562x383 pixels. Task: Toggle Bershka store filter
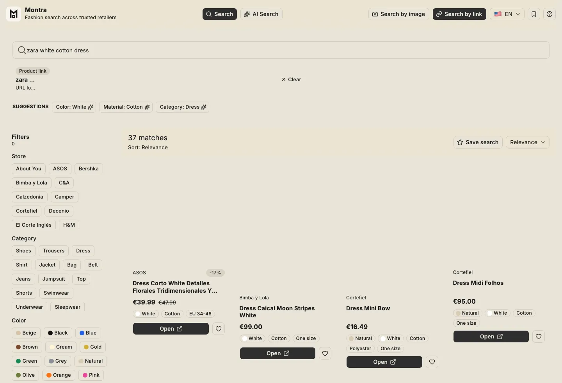[x=89, y=169]
